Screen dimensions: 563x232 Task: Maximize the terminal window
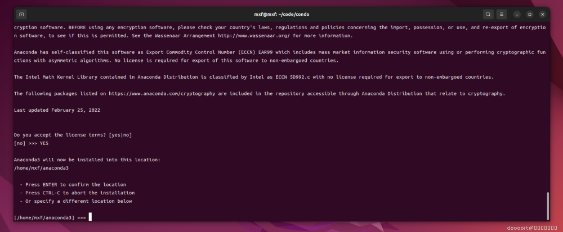pyautogui.click(x=530, y=14)
